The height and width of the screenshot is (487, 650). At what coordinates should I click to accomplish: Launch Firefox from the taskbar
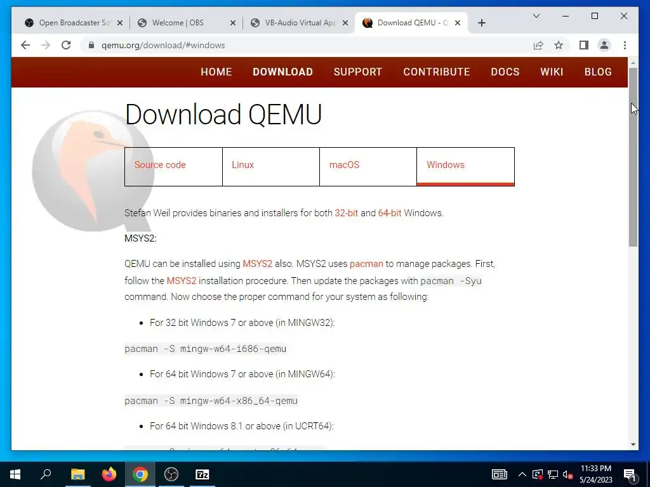pyautogui.click(x=109, y=474)
